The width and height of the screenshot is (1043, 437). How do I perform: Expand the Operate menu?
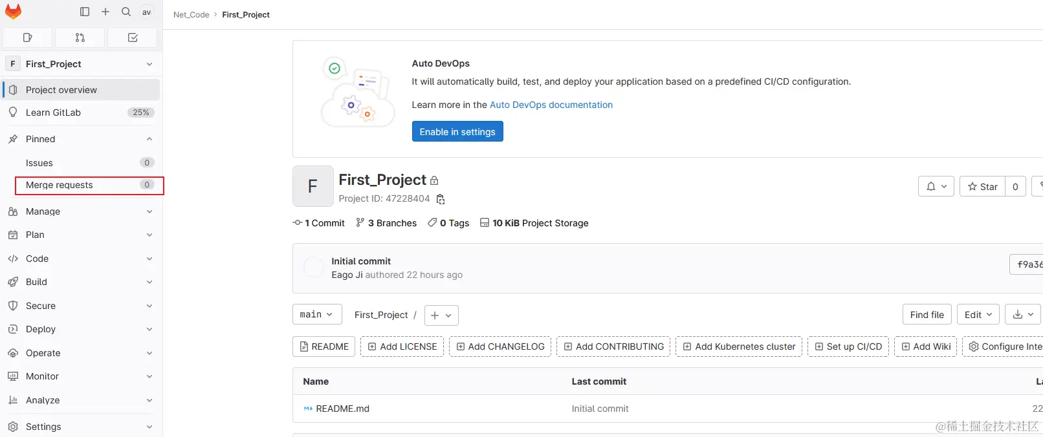tap(82, 353)
